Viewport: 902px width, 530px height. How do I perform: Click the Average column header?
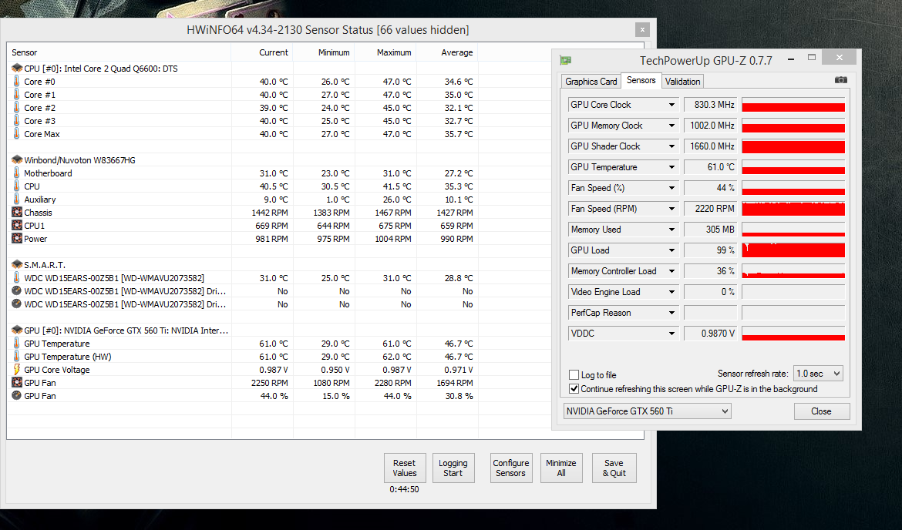(x=448, y=52)
